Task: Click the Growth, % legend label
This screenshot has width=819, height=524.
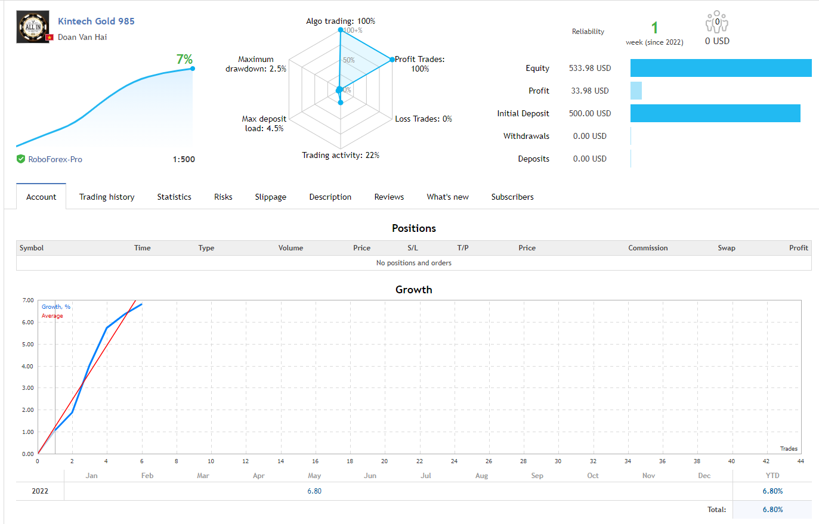Action: pyautogui.click(x=56, y=307)
